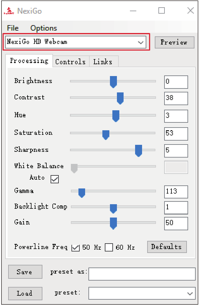Click the Brightness slider handle

point(113,82)
